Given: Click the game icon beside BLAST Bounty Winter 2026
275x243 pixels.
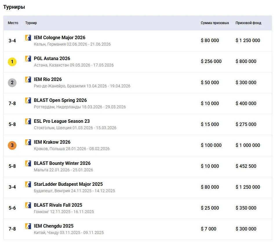Looking at the screenshot, I should pos(28,163).
